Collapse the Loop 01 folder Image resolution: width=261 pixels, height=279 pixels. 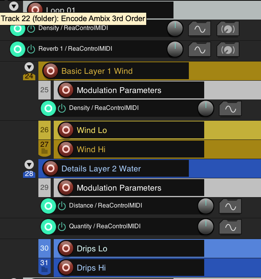pos(14,6)
